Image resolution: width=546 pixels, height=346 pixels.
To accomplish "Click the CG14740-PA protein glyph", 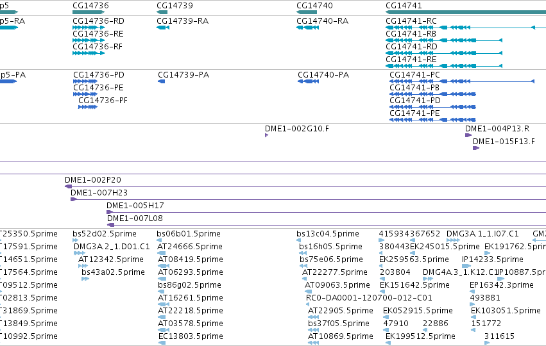I will tap(308, 81).
